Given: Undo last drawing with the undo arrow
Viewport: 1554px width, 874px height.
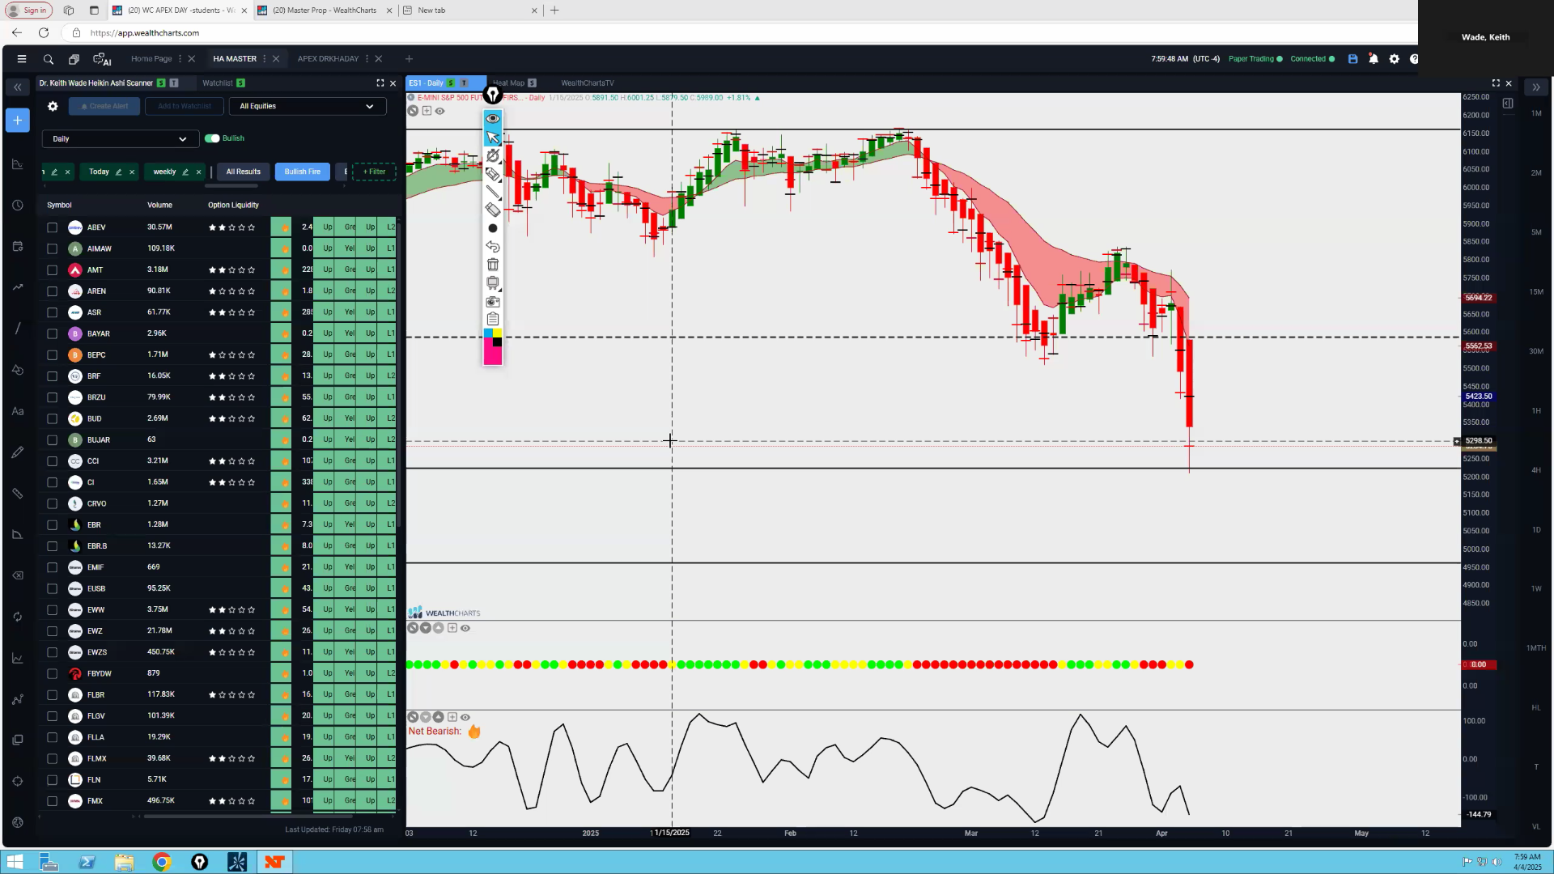Looking at the screenshot, I should (x=493, y=247).
